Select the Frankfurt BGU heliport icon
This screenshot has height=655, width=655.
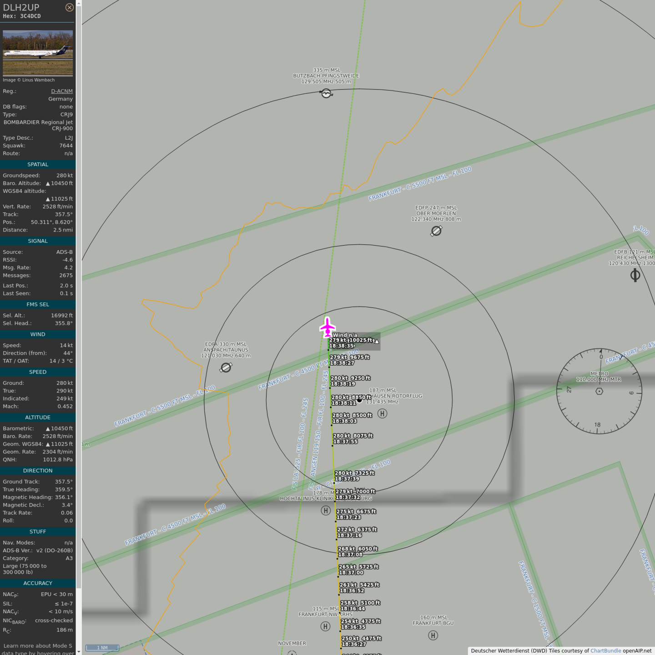pyautogui.click(x=433, y=635)
